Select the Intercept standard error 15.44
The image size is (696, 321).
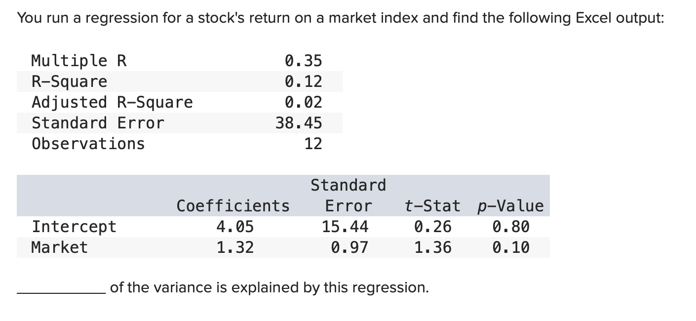(345, 227)
